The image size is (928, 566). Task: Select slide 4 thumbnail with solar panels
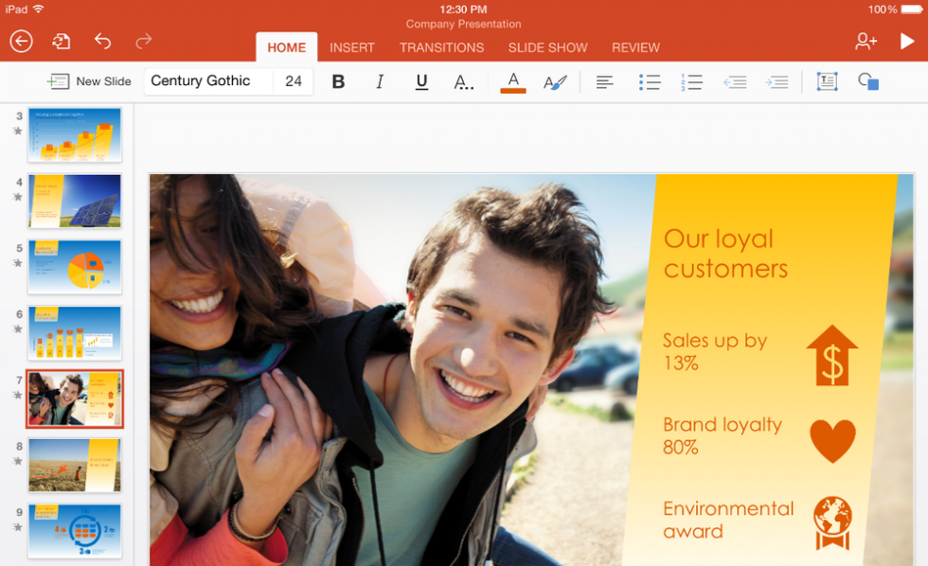coord(75,201)
